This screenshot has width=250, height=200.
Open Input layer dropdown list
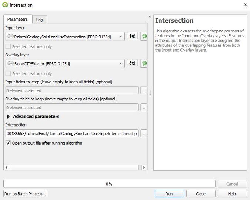(x=120, y=37)
